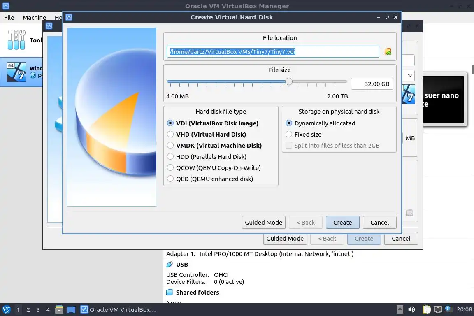Select the Windows 7 VM icon in sidebar
This screenshot has width=474, height=316.
[16, 72]
